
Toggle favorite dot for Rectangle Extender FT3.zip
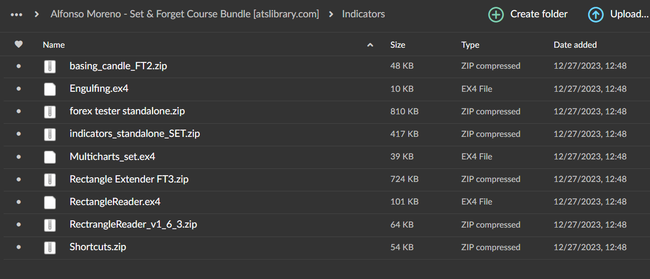click(x=19, y=179)
